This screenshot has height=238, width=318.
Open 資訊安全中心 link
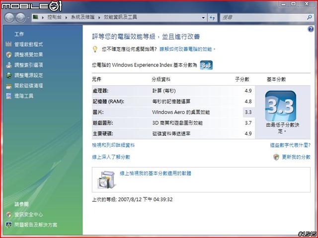click(x=29, y=215)
